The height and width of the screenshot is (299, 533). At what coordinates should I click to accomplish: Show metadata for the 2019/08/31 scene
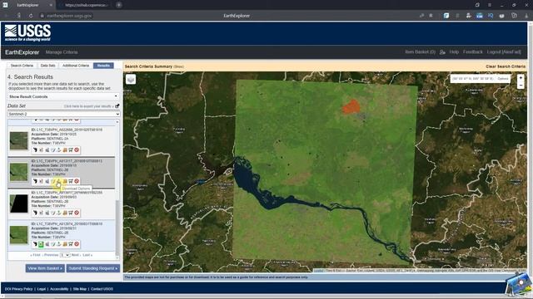(x=52, y=243)
